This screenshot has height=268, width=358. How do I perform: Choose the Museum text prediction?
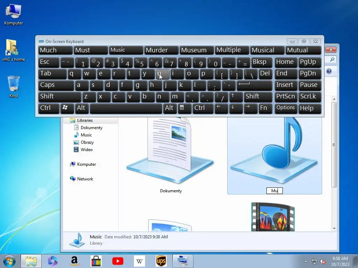[197, 50]
